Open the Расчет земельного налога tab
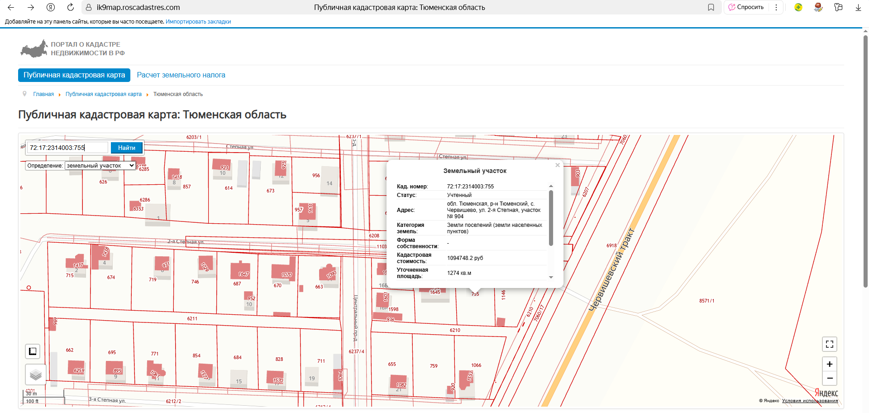The image size is (869, 413). tap(181, 75)
